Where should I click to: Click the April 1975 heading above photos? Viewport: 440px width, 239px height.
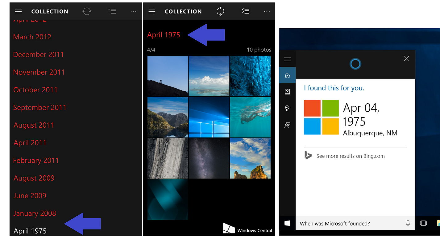click(164, 35)
